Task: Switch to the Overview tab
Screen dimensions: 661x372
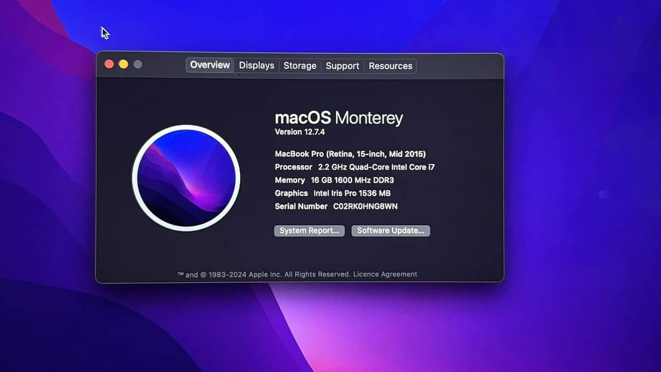Action: (x=210, y=65)
